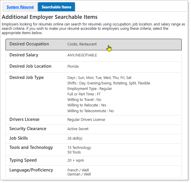Click the '50 Tools' entry
This screenshot has width=191, height=183.
74,152
